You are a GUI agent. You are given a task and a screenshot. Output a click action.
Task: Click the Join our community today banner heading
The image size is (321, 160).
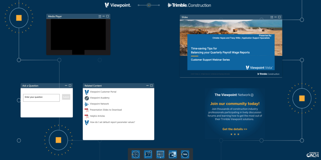click(x=235, y=104)
